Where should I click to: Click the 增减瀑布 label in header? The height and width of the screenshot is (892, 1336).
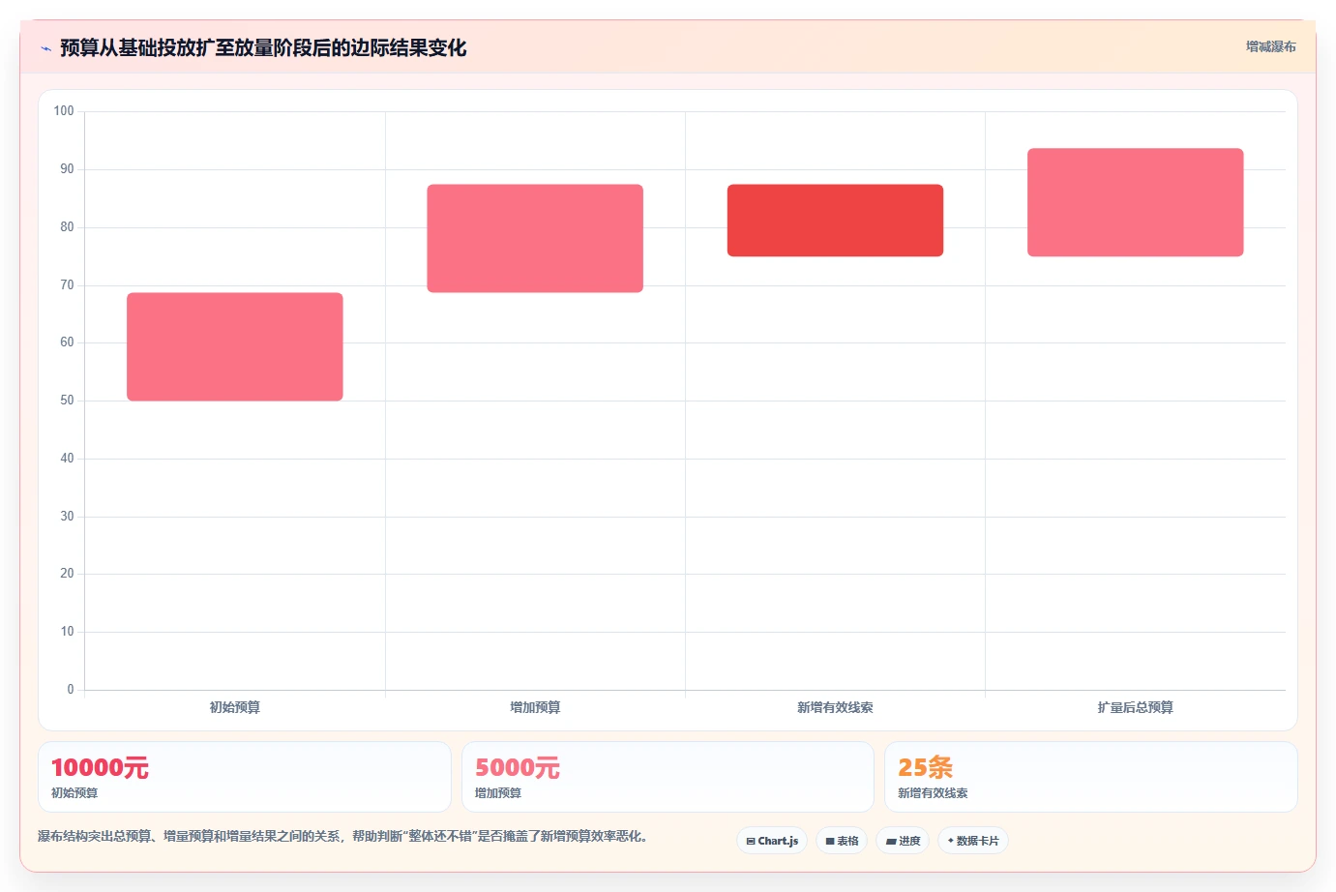point(1270,46)
